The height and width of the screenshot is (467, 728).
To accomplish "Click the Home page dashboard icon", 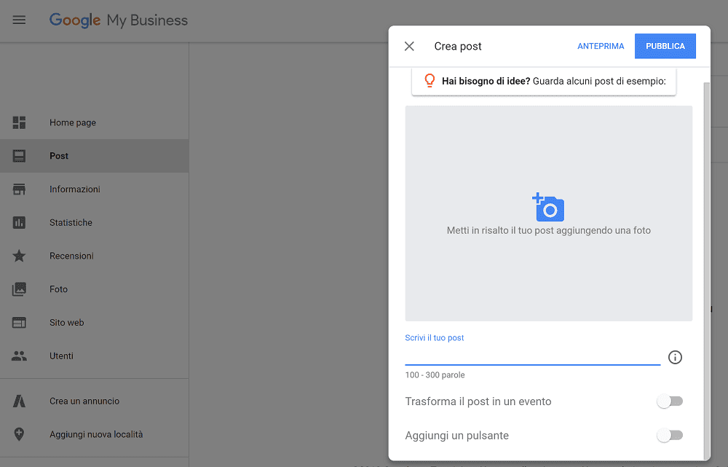I will pyautogui.click(x=19, y=122).
